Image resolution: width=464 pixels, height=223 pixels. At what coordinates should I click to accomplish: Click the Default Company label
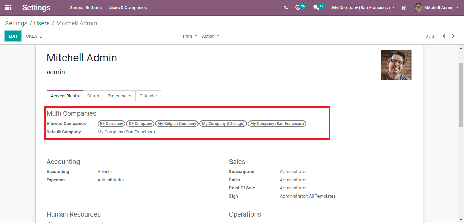(x=64, y=132)
